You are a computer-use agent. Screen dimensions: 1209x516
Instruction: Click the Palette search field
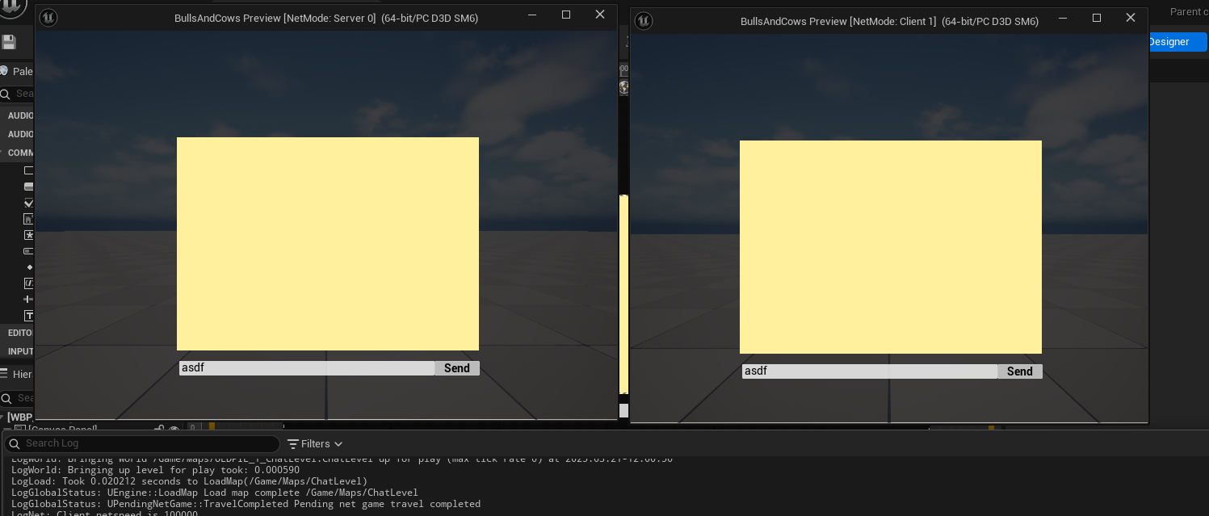[18, 94]
